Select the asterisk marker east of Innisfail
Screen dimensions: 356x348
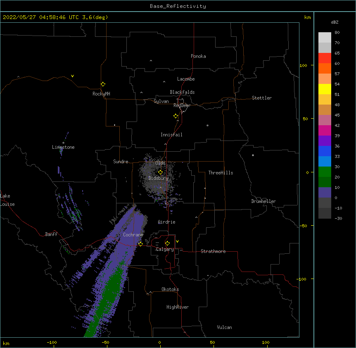coord(207,125)
